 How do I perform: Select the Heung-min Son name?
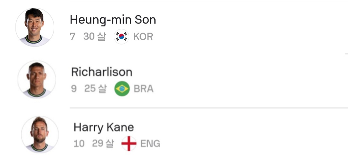[113, 20]
